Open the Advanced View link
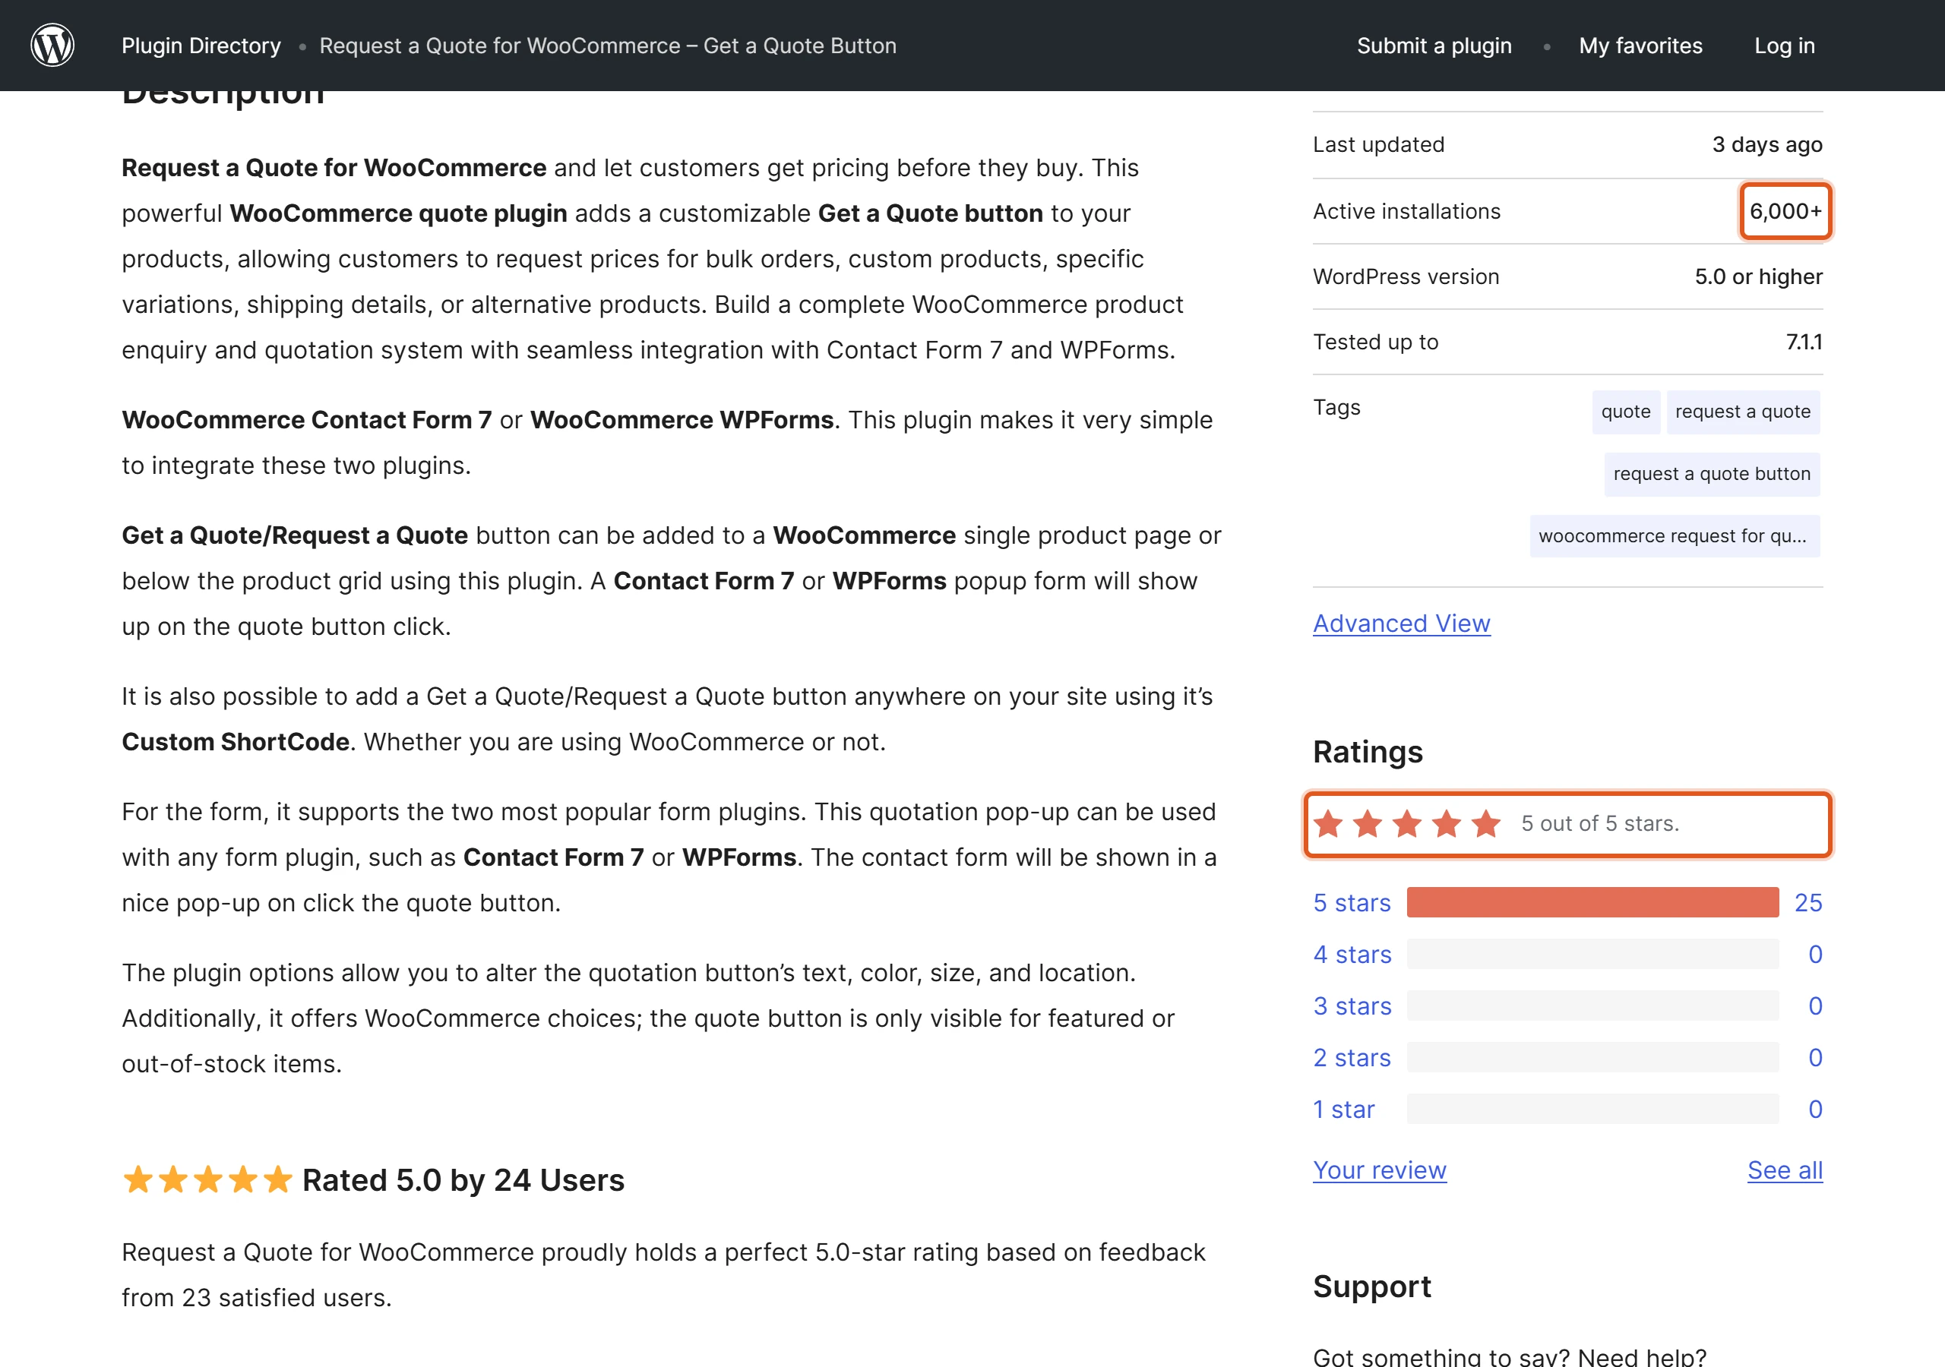 pos(1401,624)
